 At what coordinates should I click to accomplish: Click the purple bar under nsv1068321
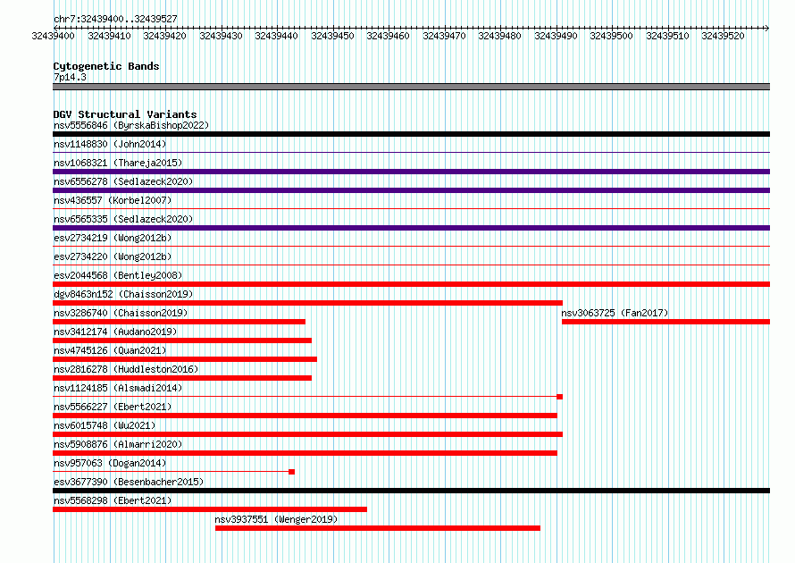(x=411, y=172)
